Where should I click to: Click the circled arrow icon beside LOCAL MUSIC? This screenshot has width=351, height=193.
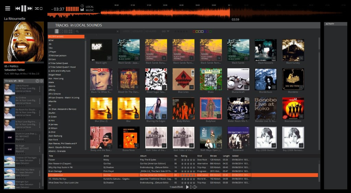click(x=82, y=6)
